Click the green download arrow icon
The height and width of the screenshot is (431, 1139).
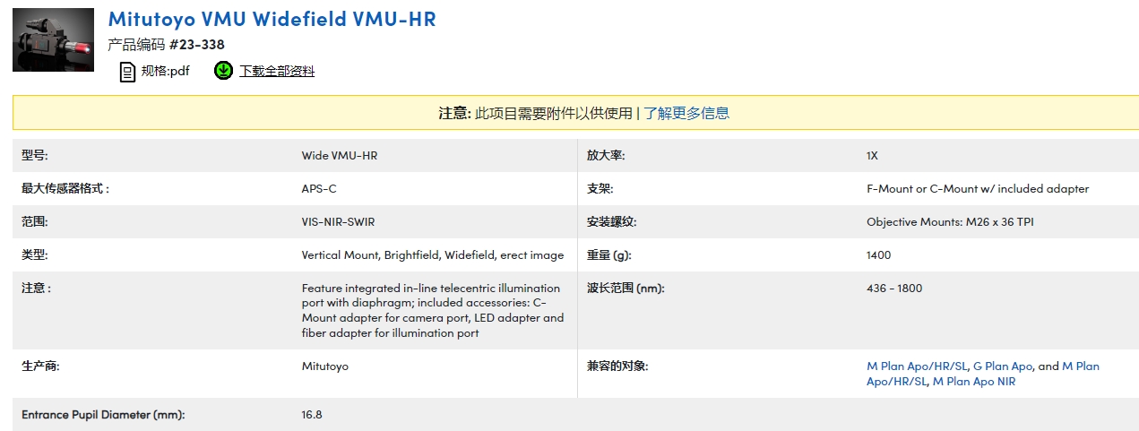pos(224,71)
